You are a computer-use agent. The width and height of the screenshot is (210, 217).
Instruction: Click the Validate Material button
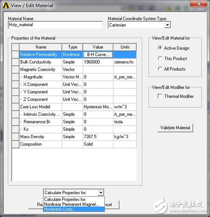175,128
